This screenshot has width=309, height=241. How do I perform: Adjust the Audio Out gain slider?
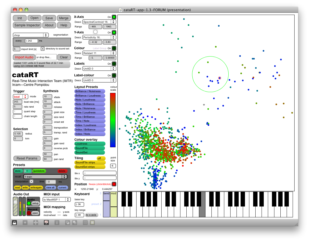(15, 206)
